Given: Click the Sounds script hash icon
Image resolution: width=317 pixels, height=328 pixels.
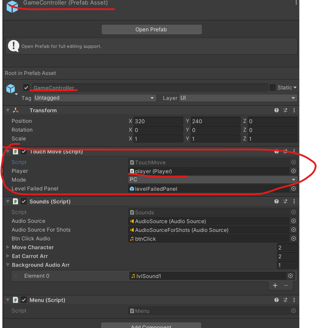Looking at the screenshot, I should pyautogui.click(x=15, y=201).
